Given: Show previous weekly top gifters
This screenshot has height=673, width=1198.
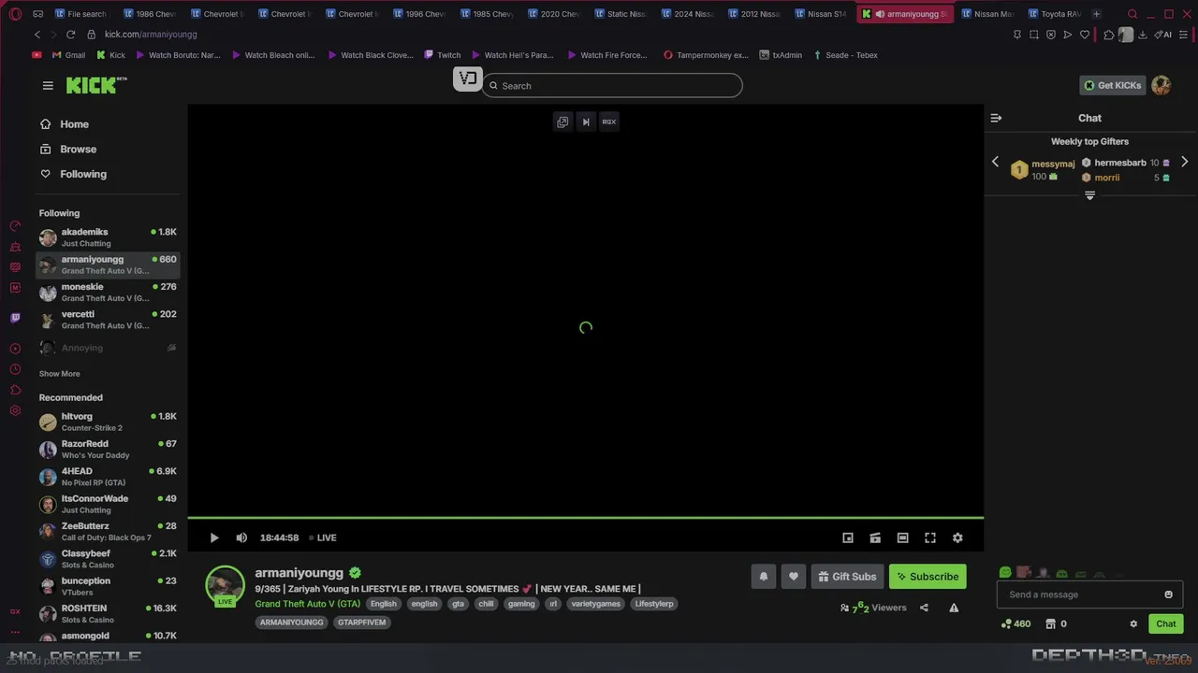Looking at the screenshot, I should tap(995, 162).
